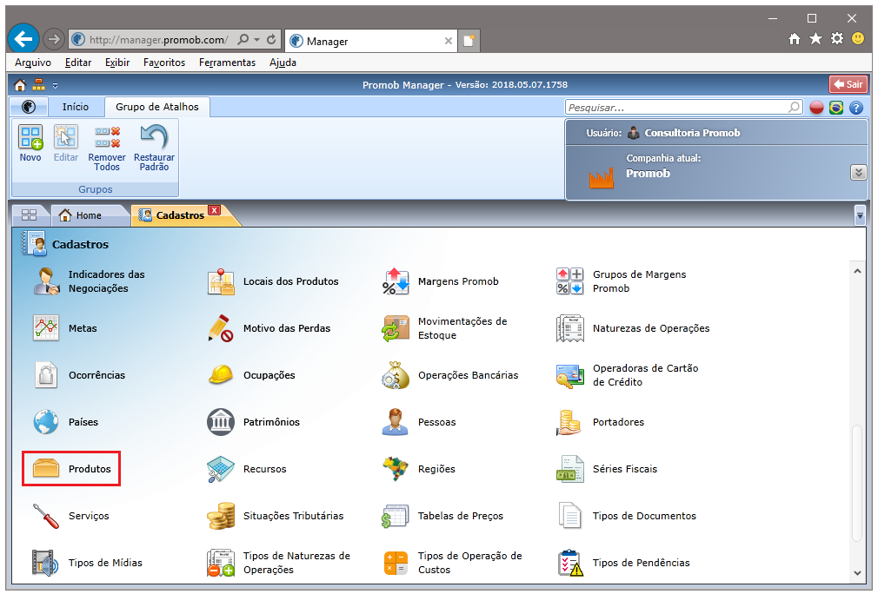Image resolution: width=878 pixels, height=594 pixels.
Task: Open Margens Promob icon
Action: 396,281
